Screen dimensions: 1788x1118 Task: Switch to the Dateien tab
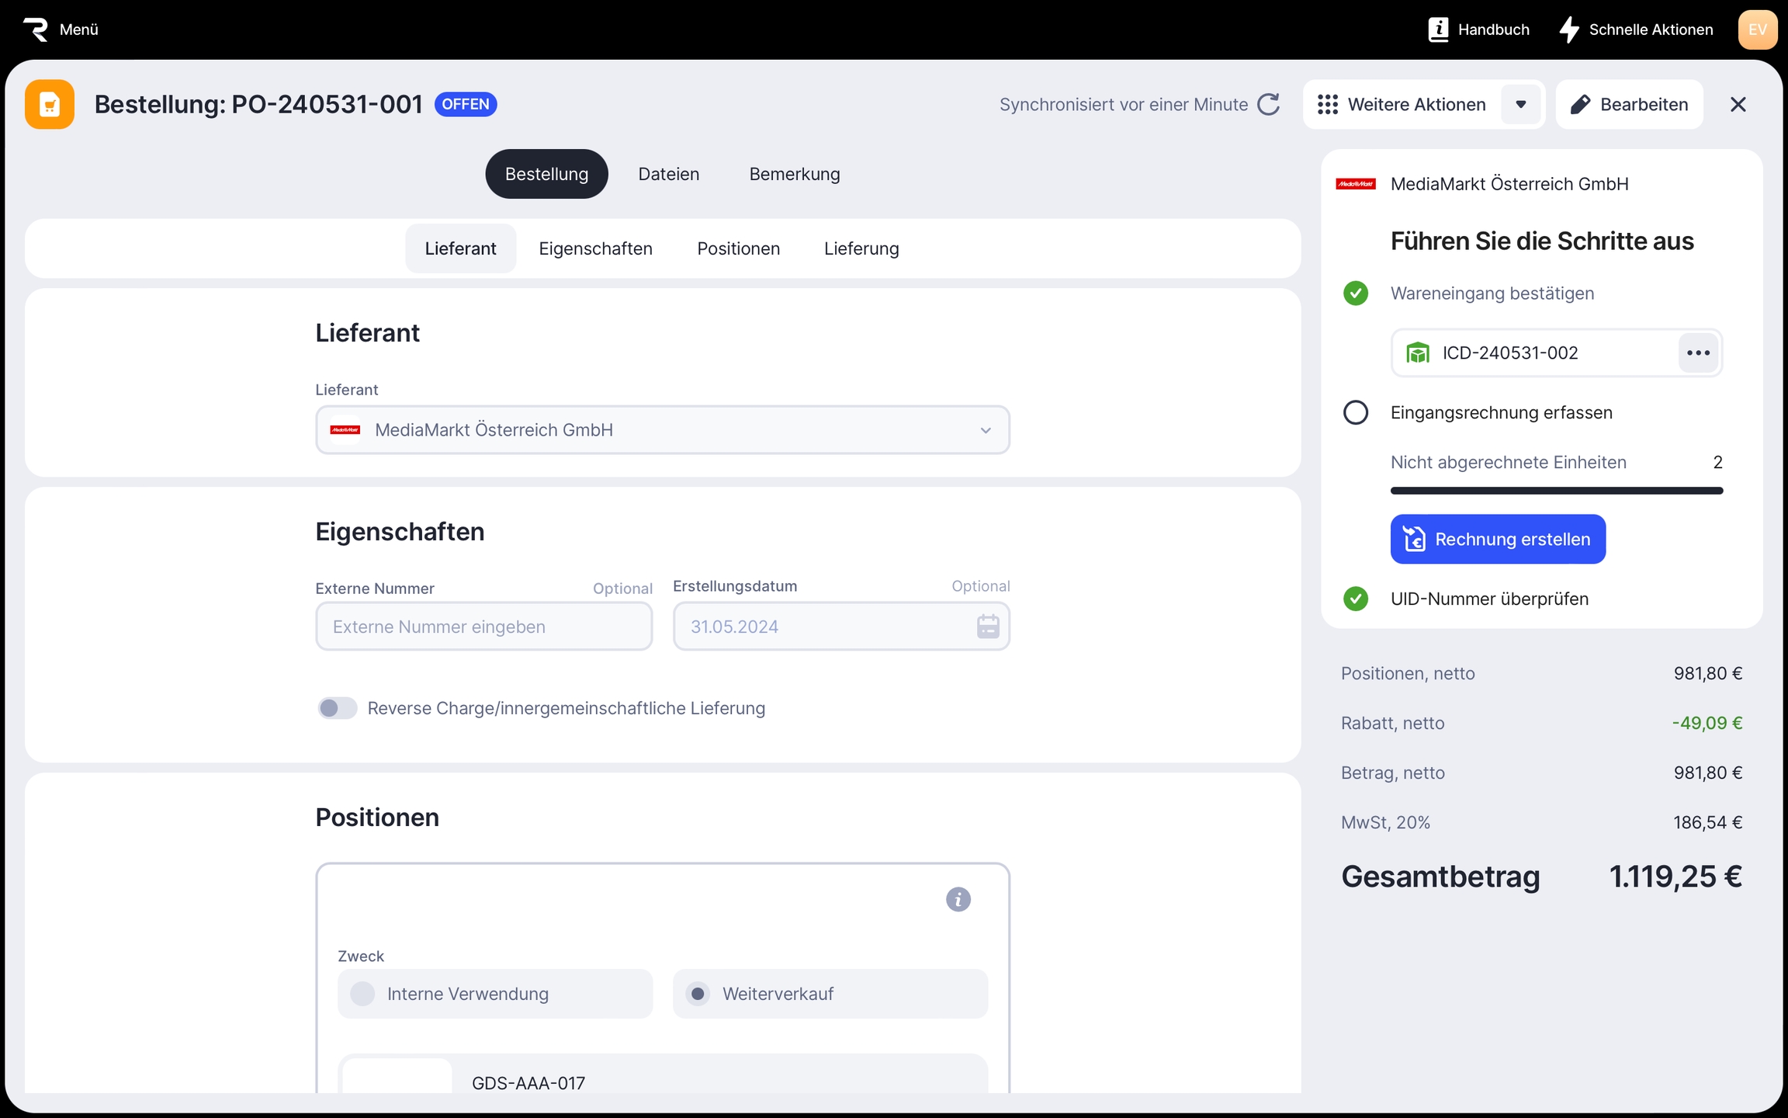[x=668, y=174]
